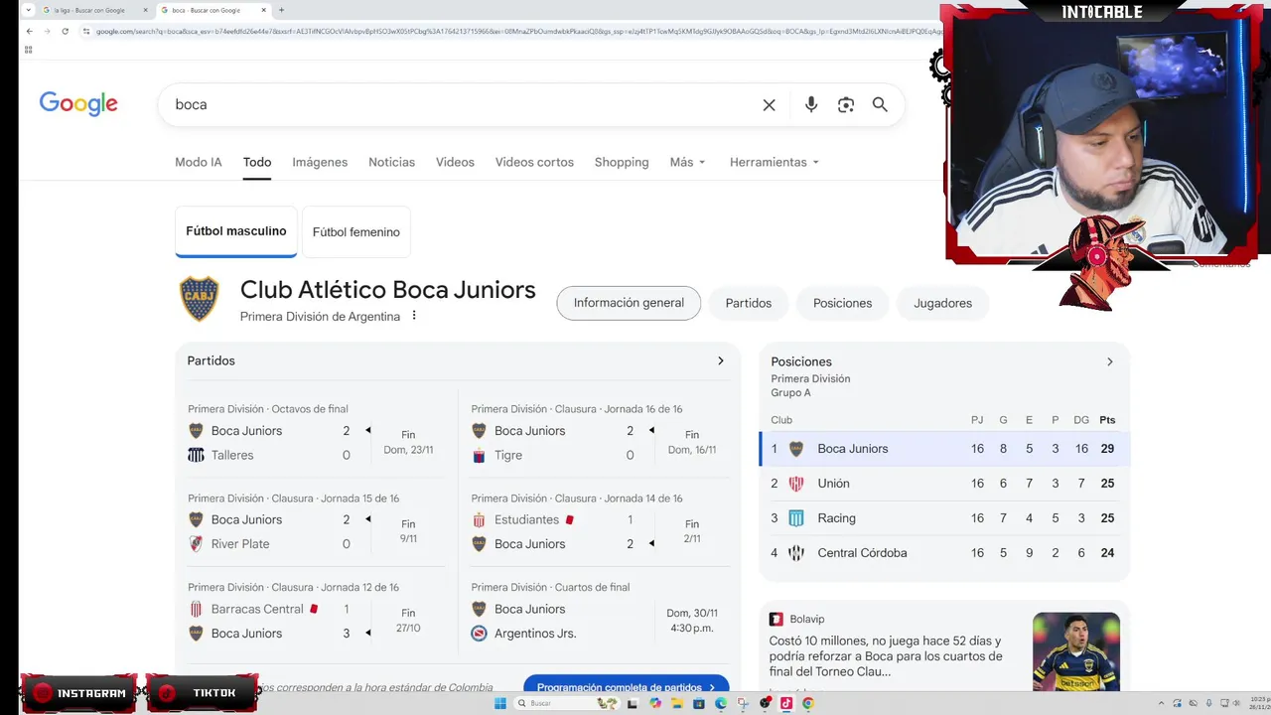Click the taskbar Buscar search field
The height and width of the screenshot is (715, 1271).
pyautogui.click(x=567, y=703)
